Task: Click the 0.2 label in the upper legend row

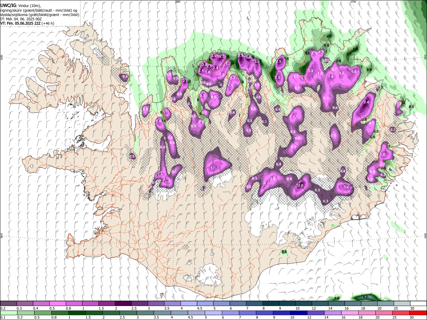Action: (3, 308)
